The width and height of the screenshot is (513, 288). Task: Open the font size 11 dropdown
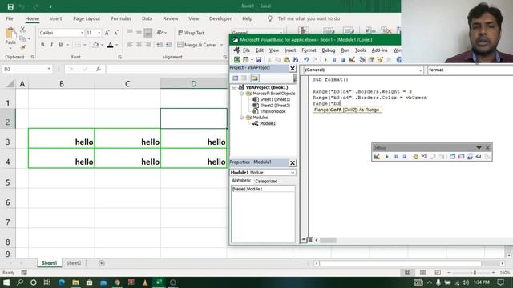tap(99, 33)
